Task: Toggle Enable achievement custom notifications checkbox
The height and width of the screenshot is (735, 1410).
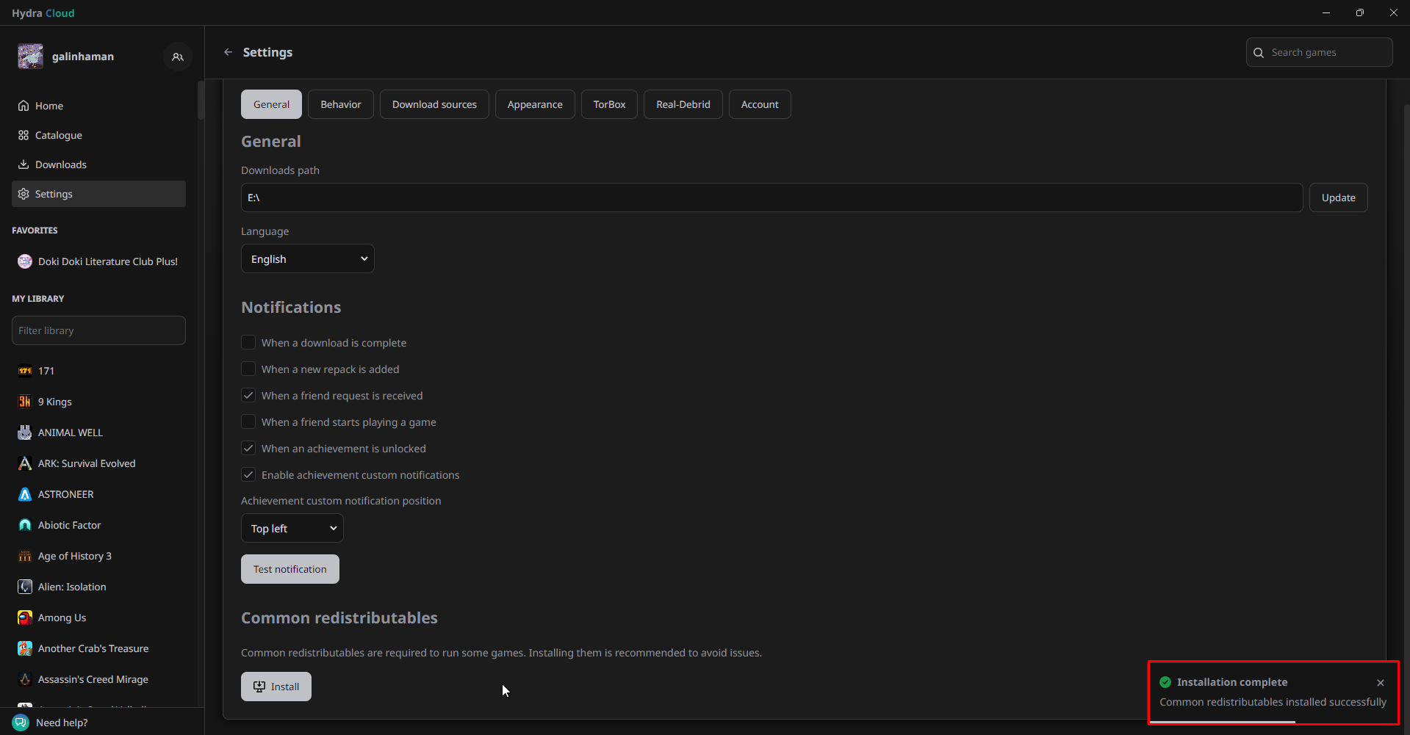Action: tap(248, 475)
